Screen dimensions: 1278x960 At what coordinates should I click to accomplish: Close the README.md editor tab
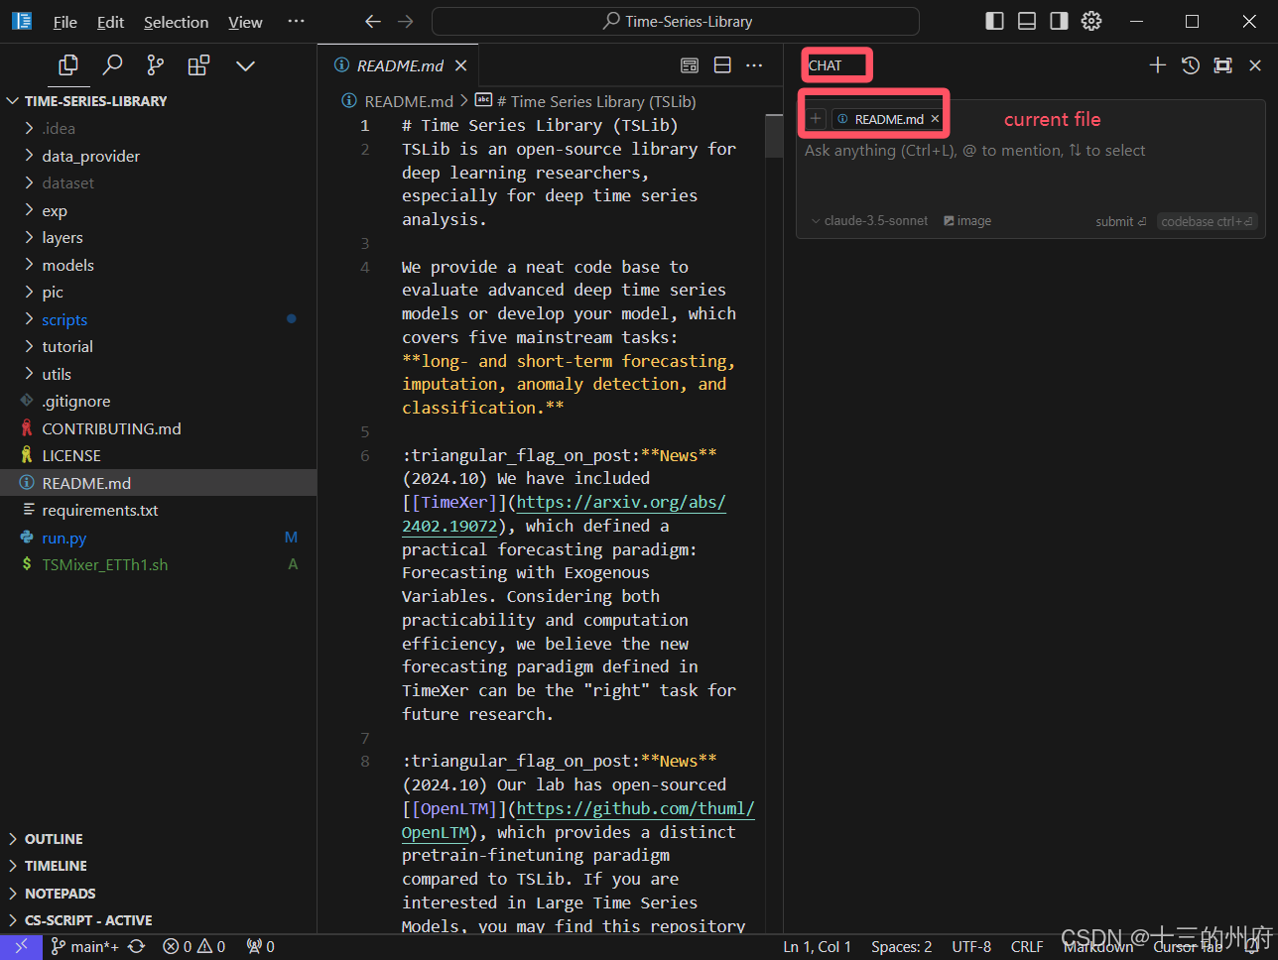click(x=460, y=65)
